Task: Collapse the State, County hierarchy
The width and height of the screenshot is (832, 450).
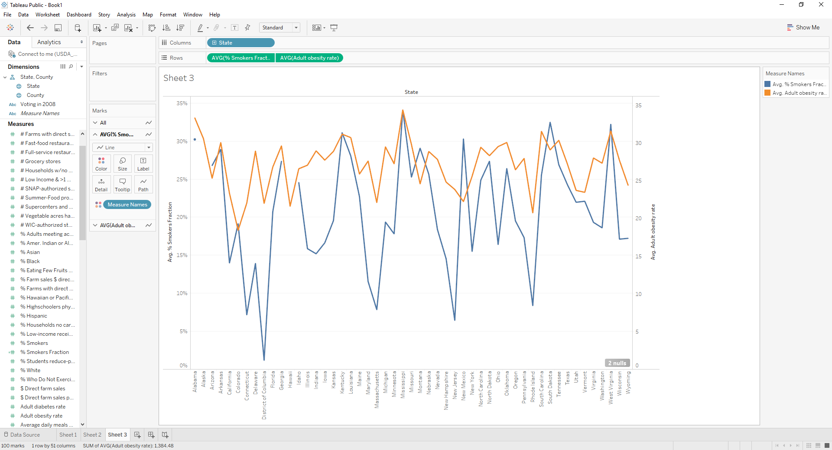Action: pyautogui.click(x=5, y=77)
